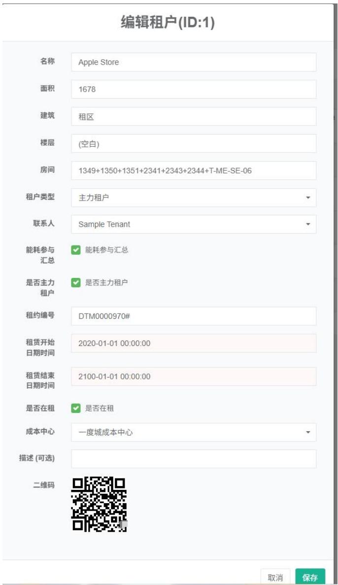338x585 pixels.
Task: Click the empty 描述 (可选) field
Action: coord(193,459)
